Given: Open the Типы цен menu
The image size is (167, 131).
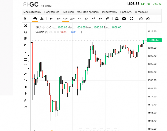Looking at the screenshot, I should 68,12.
